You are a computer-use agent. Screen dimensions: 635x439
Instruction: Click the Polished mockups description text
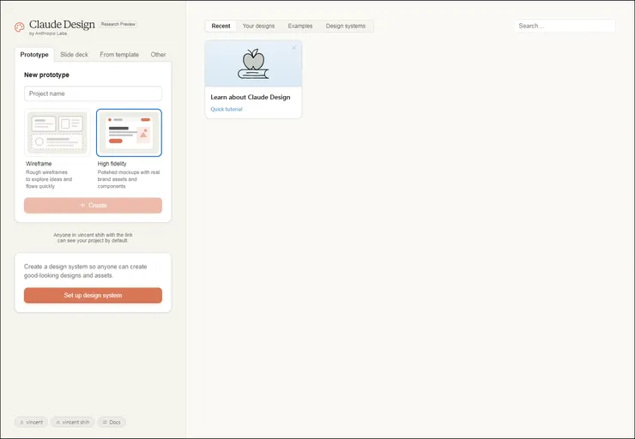(x=129, y=179)
